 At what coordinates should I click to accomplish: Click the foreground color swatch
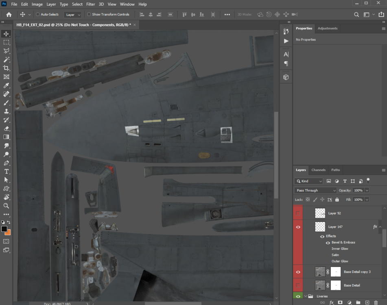coord(4,229)
